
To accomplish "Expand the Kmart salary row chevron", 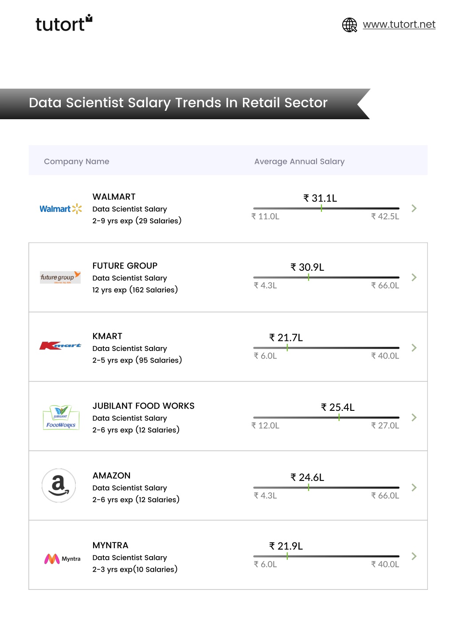I will [414, 348].
